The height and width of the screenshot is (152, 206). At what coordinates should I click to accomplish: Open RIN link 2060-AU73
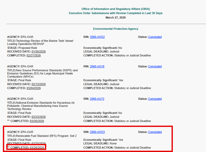[x=97, y=99]
